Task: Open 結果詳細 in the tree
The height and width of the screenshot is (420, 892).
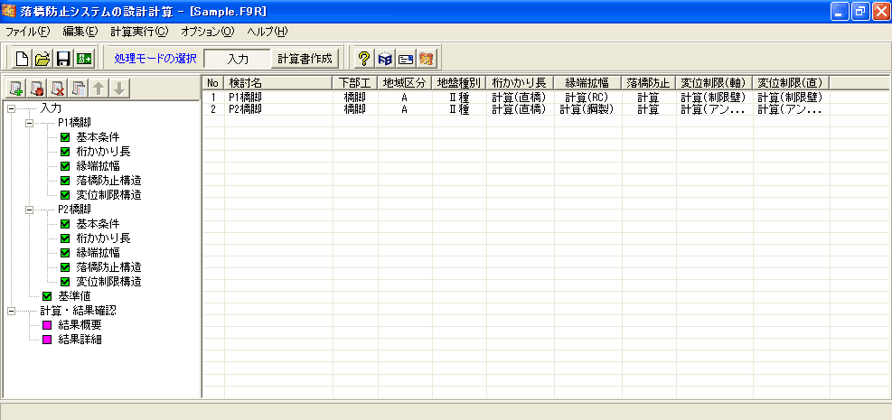Action: click(x=80, y=340)
